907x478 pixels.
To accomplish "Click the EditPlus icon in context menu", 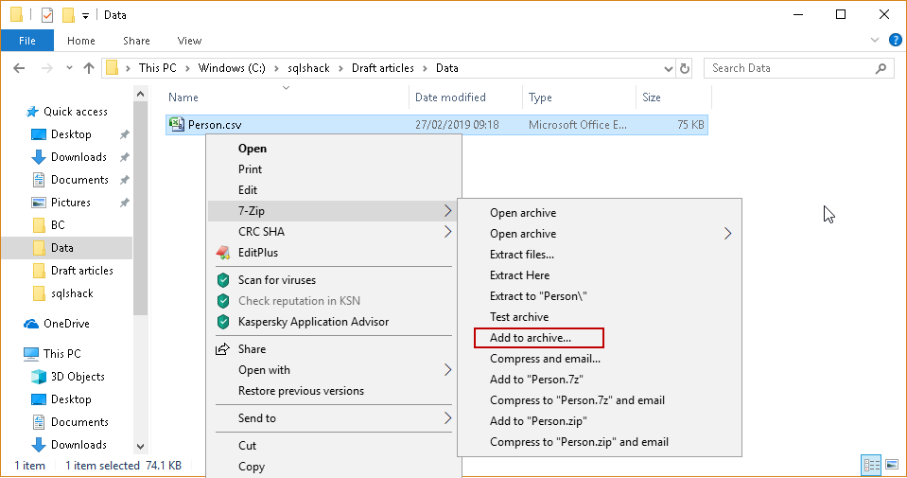I will (223, 253).
